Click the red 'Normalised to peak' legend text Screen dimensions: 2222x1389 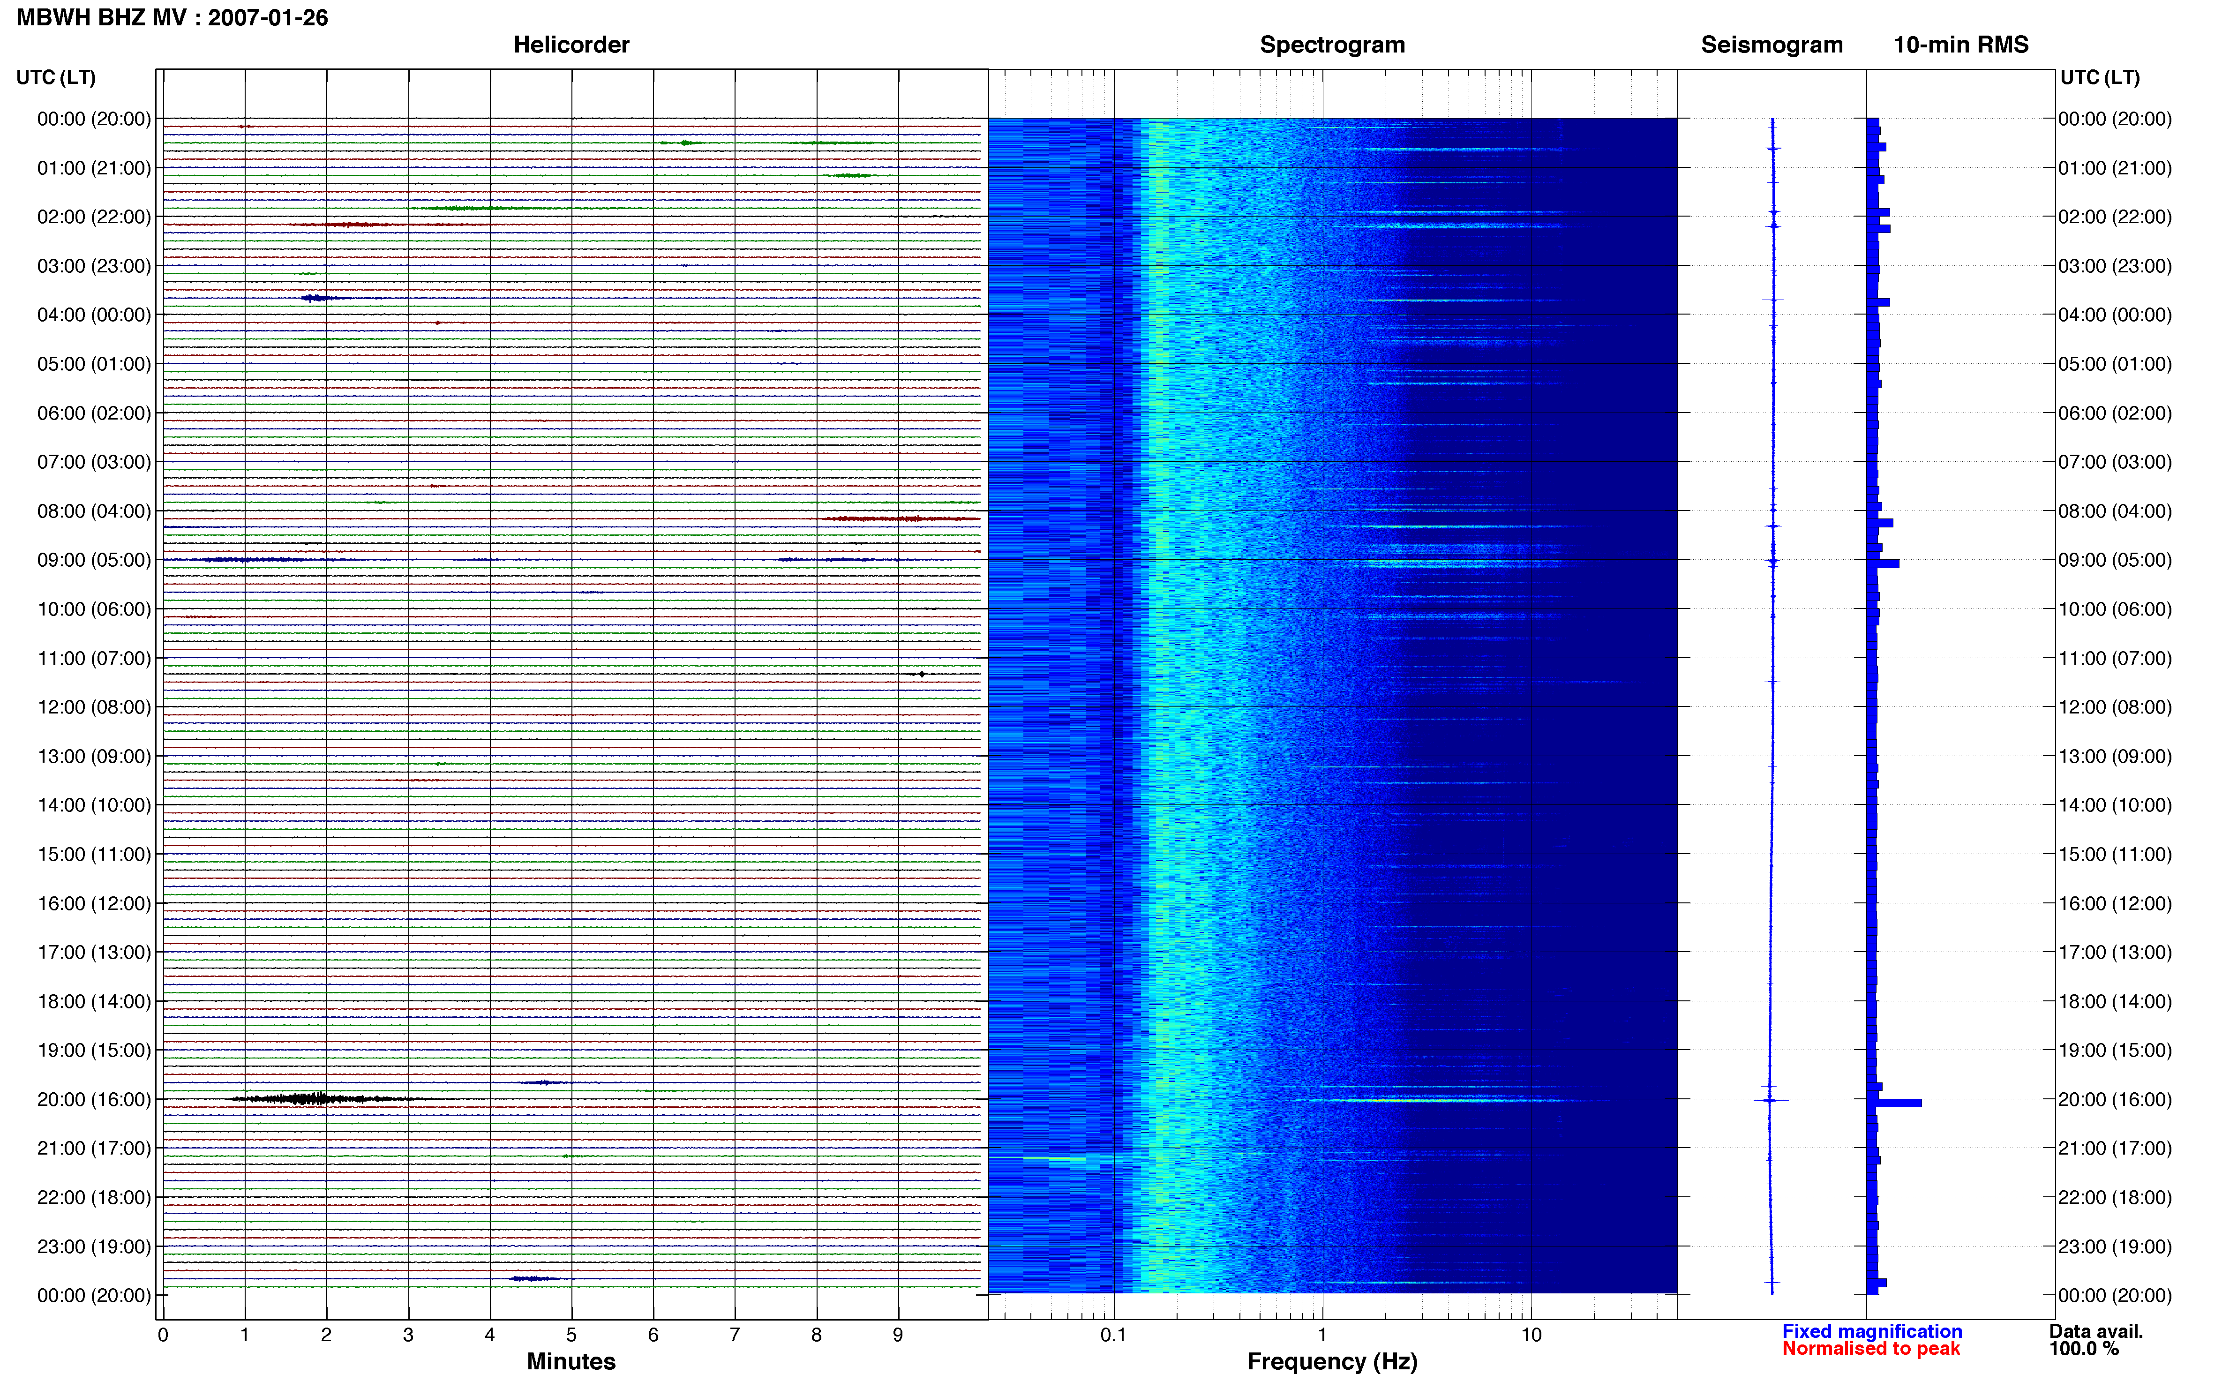click(1871, 1349)
